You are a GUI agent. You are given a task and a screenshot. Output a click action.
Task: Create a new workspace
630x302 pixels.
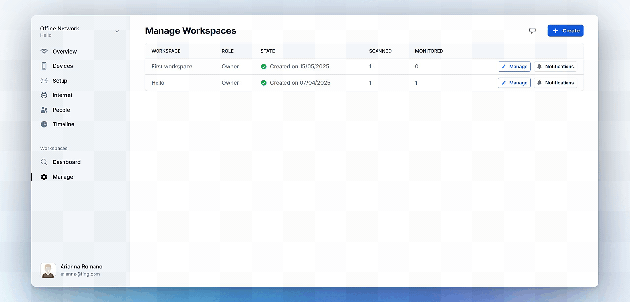click(x=566, y=30)
